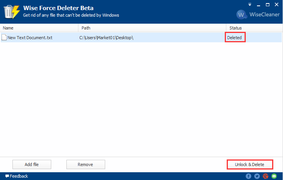
Task: Maximize the Wise Force Deleter window
Action: click(x=267, y=5)
